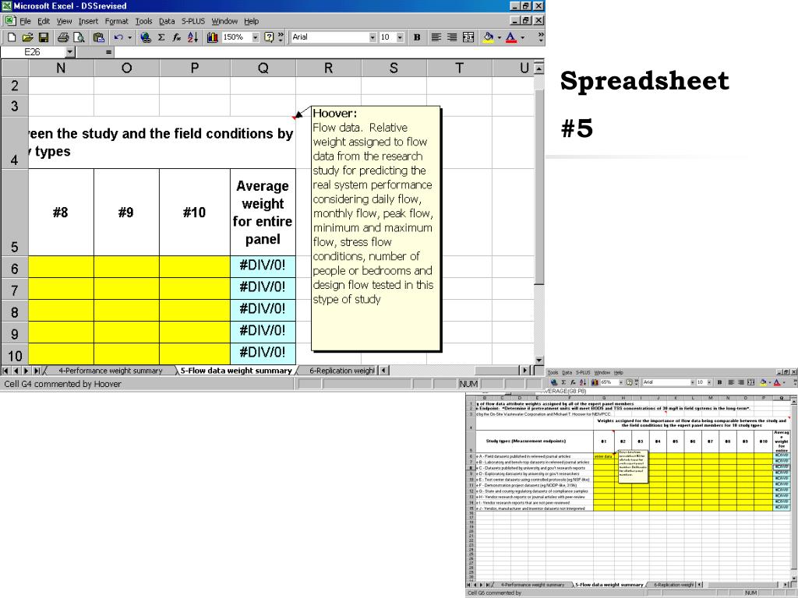Image resolution: width=798 pixels, height=598 pixels.
Task: Expand more Standard toolbar buttons chevron
Action: 281,37
